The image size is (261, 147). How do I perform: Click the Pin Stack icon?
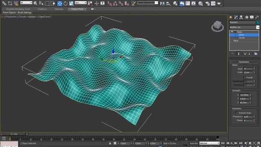(x=232, y=53)
